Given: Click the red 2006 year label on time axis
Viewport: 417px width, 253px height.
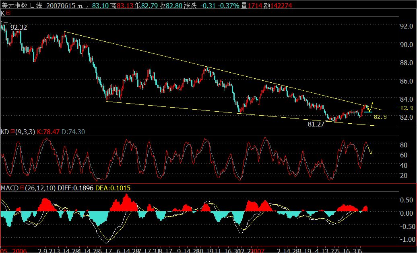Looking at the screenshot, I should (x=19, y=251).
